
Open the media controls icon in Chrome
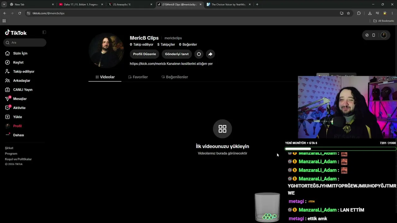[377, 13]
